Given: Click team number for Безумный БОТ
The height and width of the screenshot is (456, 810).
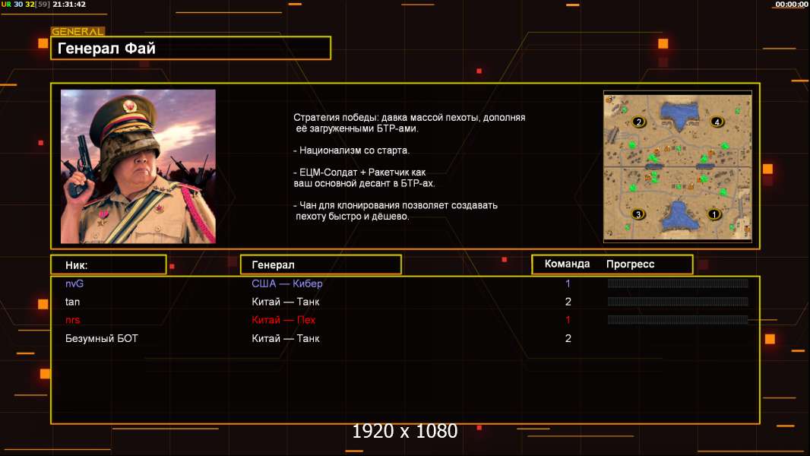Looking at the screenshot, I should click(x=568, y=338).
